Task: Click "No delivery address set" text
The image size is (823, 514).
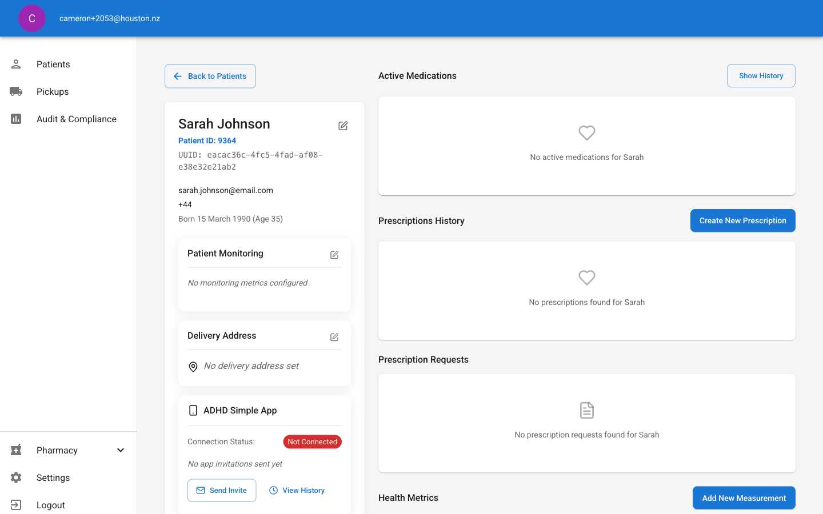Action: point(251,366)
